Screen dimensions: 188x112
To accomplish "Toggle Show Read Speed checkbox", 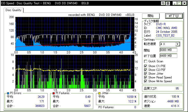I will [x=145, y=77].
